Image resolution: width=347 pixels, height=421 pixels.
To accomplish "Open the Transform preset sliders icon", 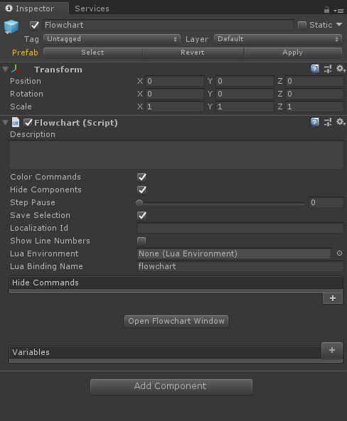I will tap(328, 70).
